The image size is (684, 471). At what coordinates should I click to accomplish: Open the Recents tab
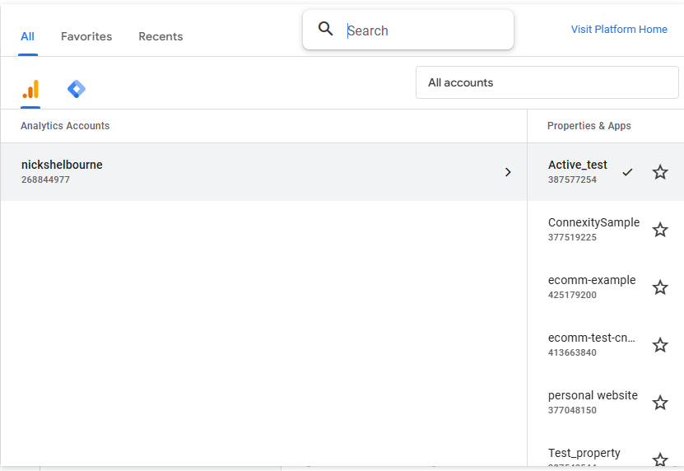coord(161,37)
